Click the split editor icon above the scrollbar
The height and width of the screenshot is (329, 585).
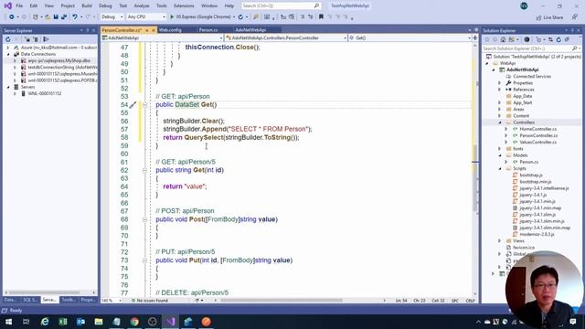pyautogui.click(x=475, y=37)
